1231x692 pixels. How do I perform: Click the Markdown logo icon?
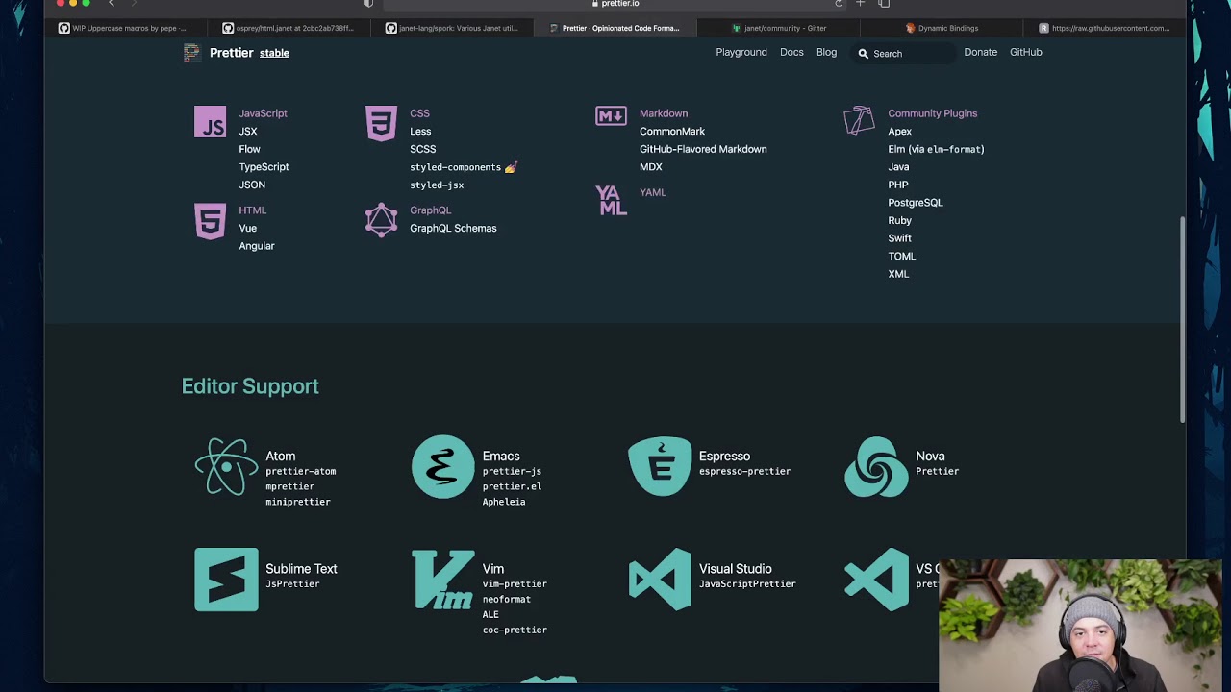click(611, 116)
